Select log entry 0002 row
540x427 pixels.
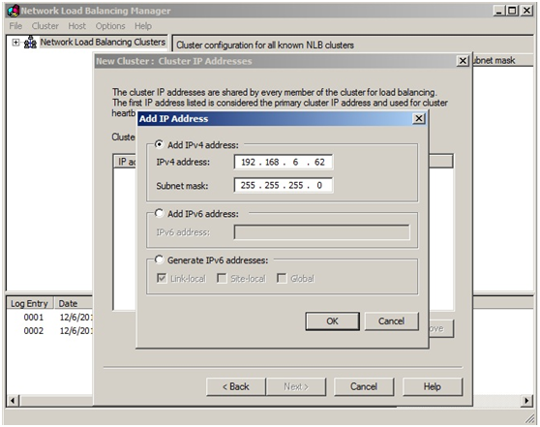click(x=50, y=331)
